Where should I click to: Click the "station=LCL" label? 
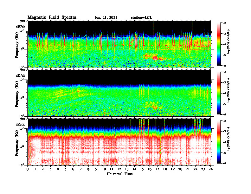click(142, 18)
